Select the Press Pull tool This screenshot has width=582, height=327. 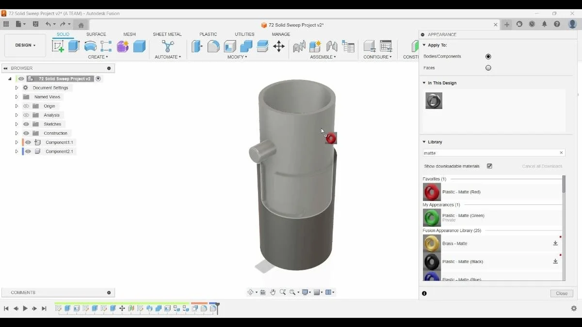197,46
